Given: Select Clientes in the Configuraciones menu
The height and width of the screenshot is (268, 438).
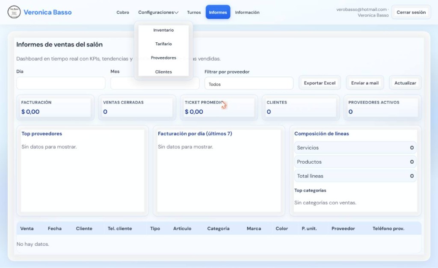Looking at the screenshot, I should coord(163,72).
